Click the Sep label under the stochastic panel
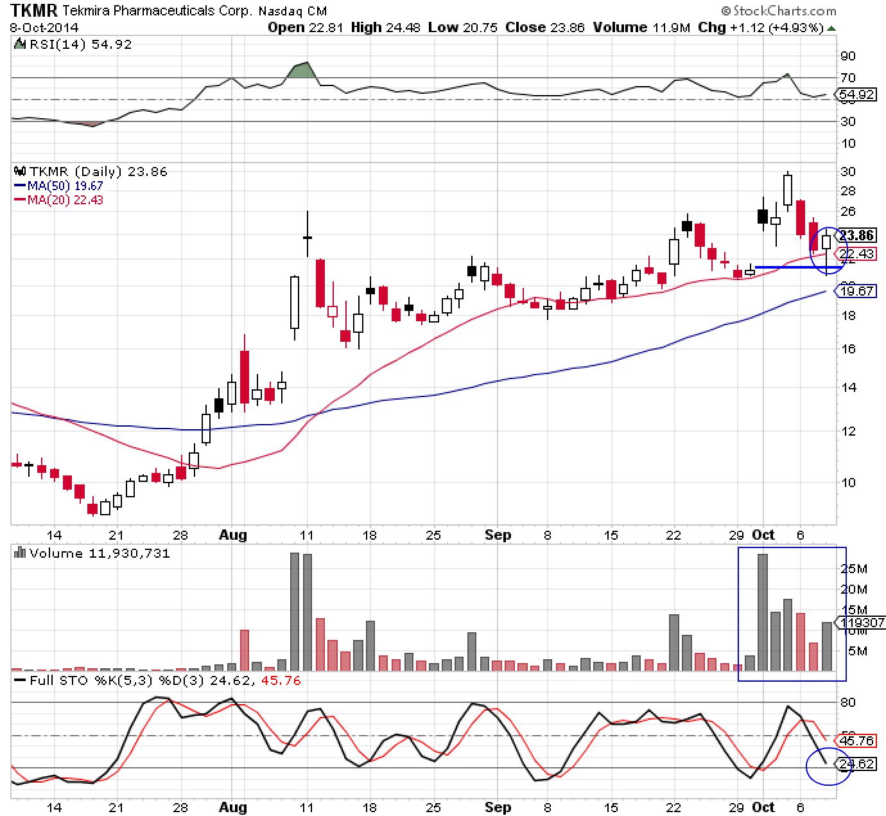The height and width of the screenshot is (816, 886). click(498, 807)
